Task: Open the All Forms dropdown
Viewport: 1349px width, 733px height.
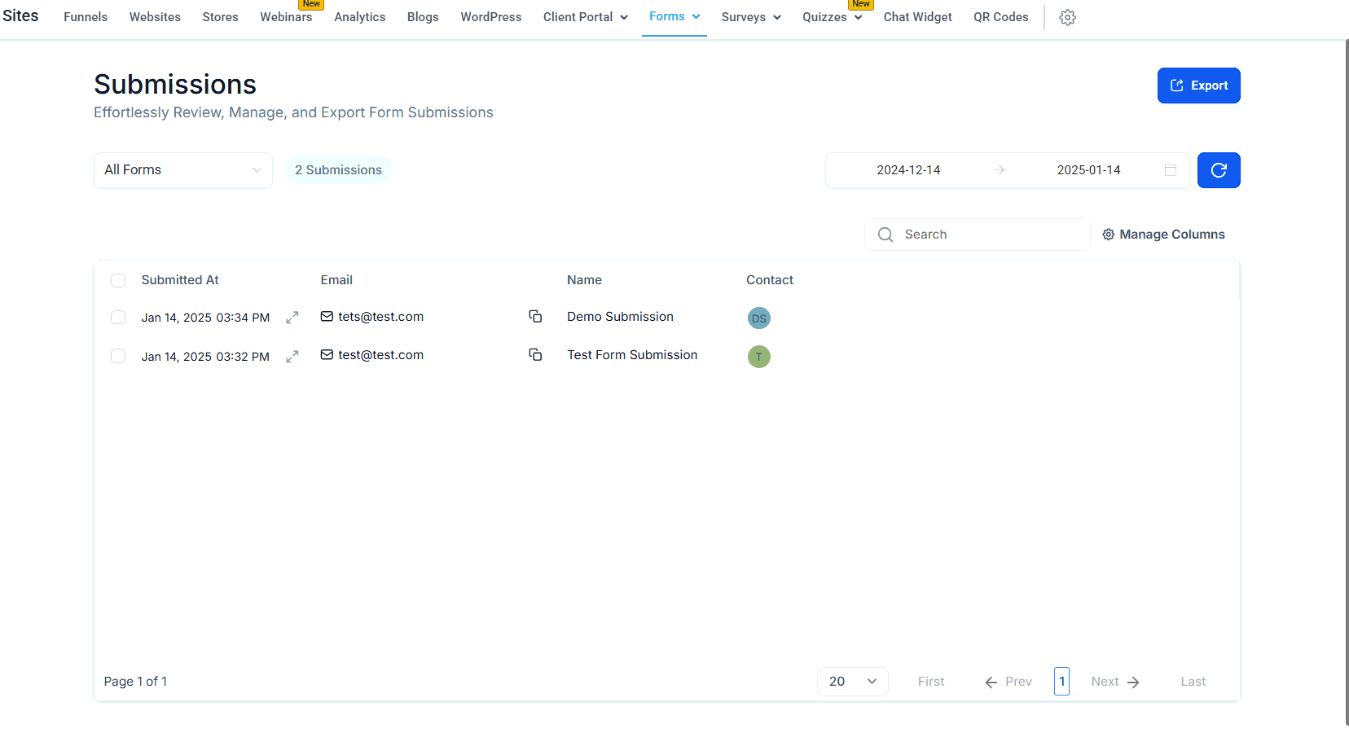Action: coord(183,170)
